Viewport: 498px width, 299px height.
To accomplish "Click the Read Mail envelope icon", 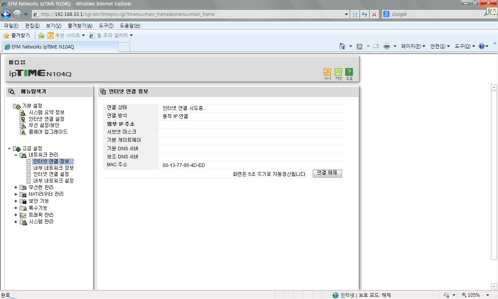I will 376,46.
